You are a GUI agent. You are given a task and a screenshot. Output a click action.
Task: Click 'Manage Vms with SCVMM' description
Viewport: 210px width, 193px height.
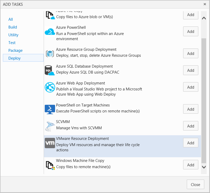pyautogui.click(x=79, y=128)
